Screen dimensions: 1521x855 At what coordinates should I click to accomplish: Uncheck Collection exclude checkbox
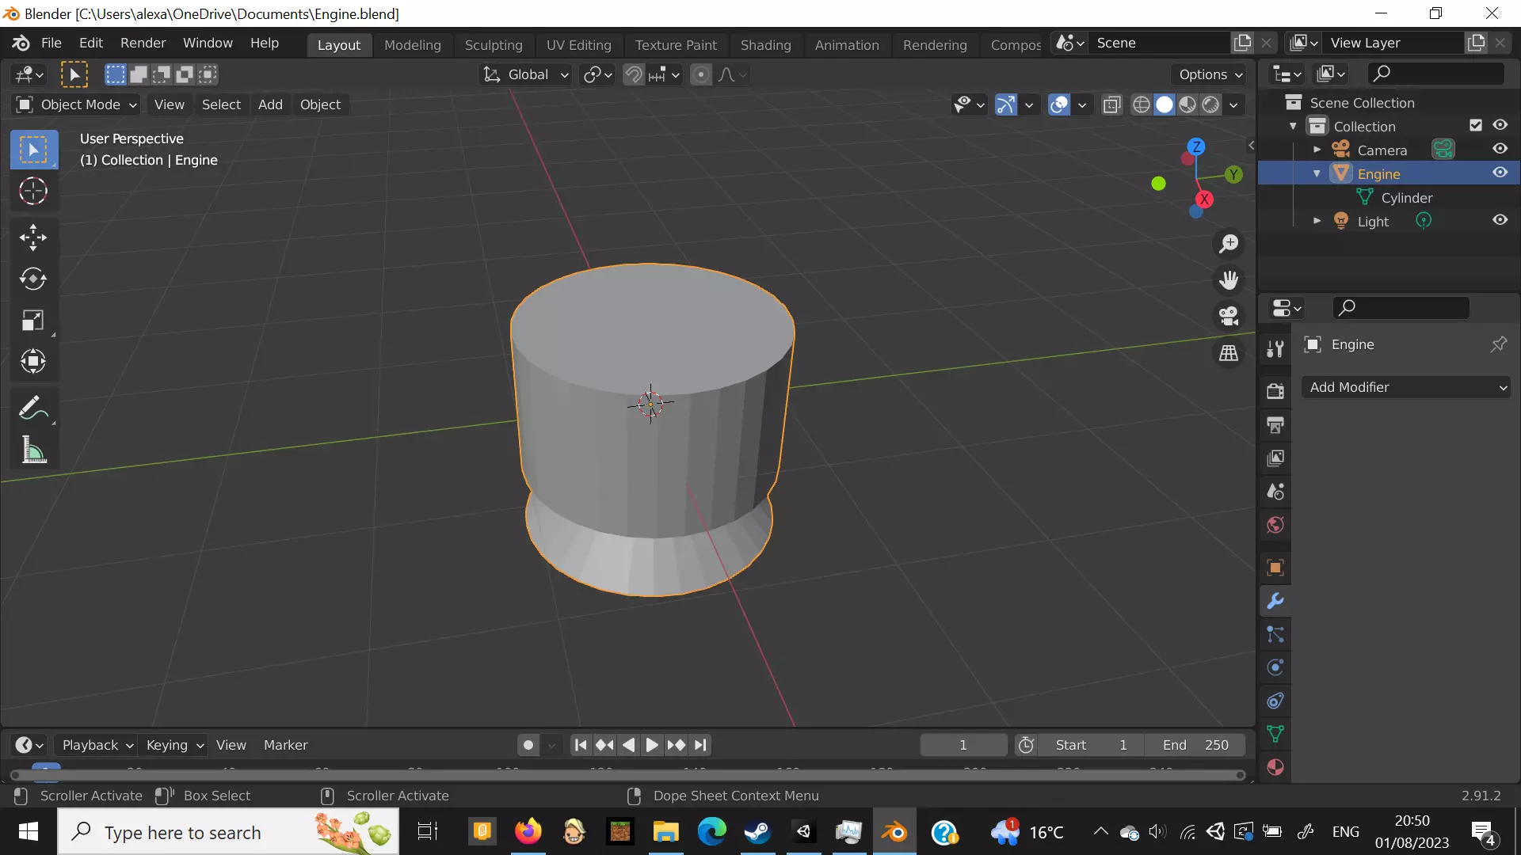coord(1475,125)
